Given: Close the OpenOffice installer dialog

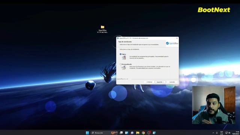Looking at the screenshot, I should tap(177, 38).
